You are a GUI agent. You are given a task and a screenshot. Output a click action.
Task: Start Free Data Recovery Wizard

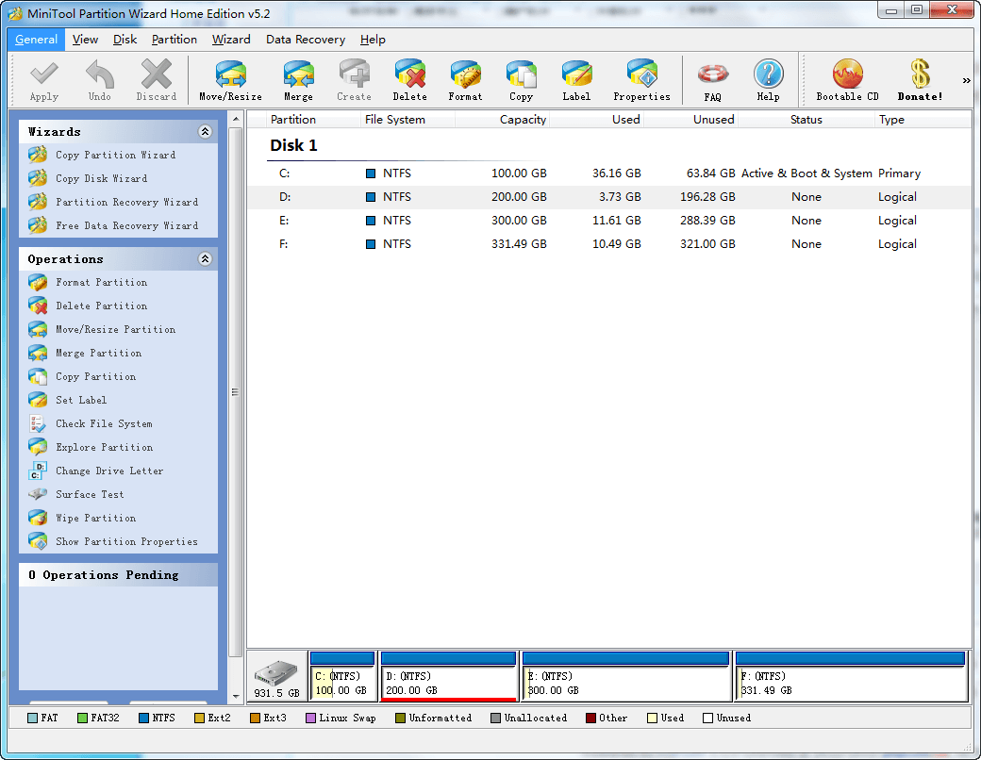point(126,225)
